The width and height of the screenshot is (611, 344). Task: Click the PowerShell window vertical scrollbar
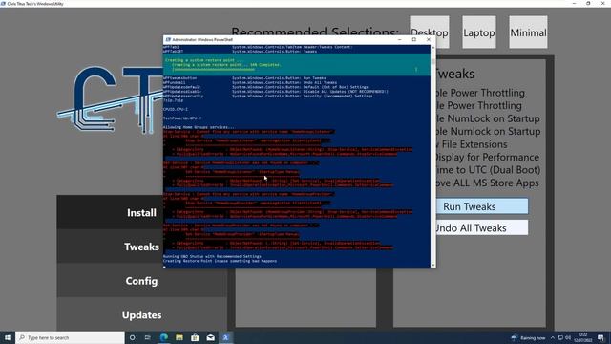coord(432,156)
